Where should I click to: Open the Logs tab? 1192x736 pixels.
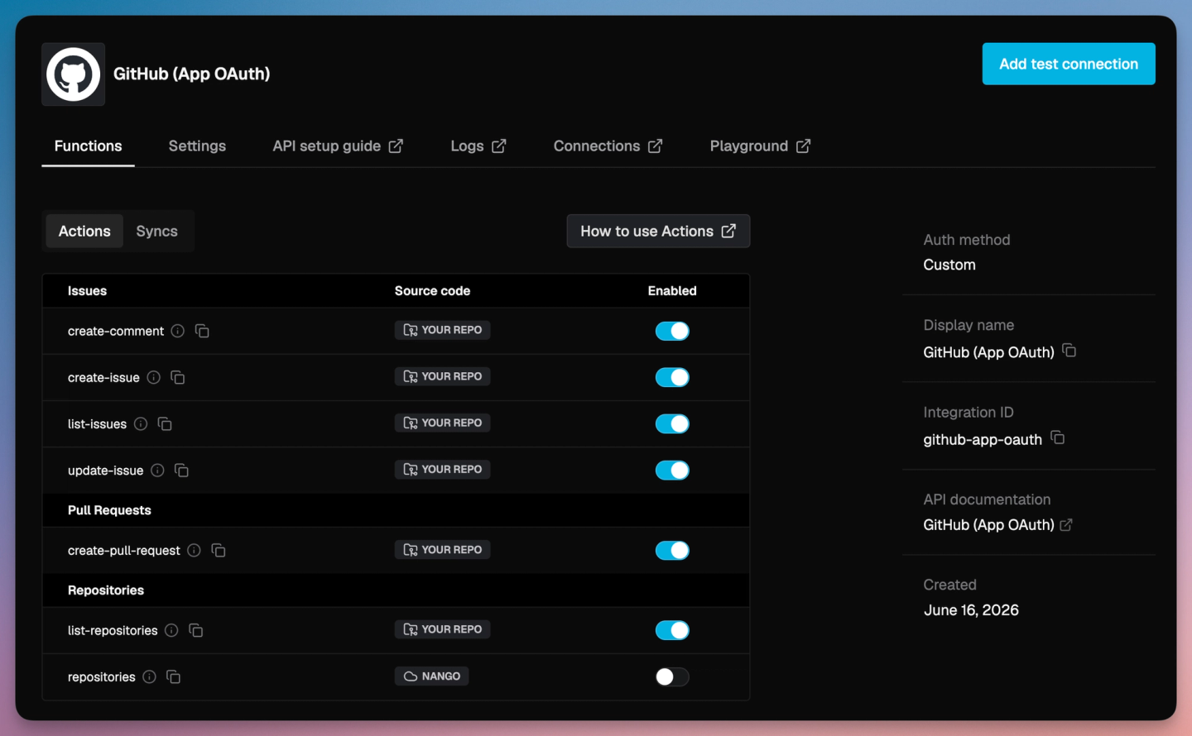pyautogui.click(x=478, y=146)
